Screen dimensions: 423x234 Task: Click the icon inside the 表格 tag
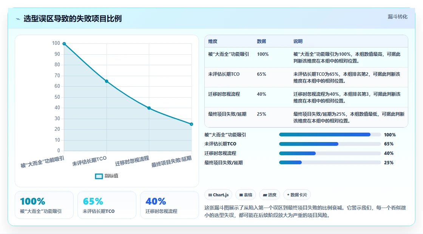(241, 195)
